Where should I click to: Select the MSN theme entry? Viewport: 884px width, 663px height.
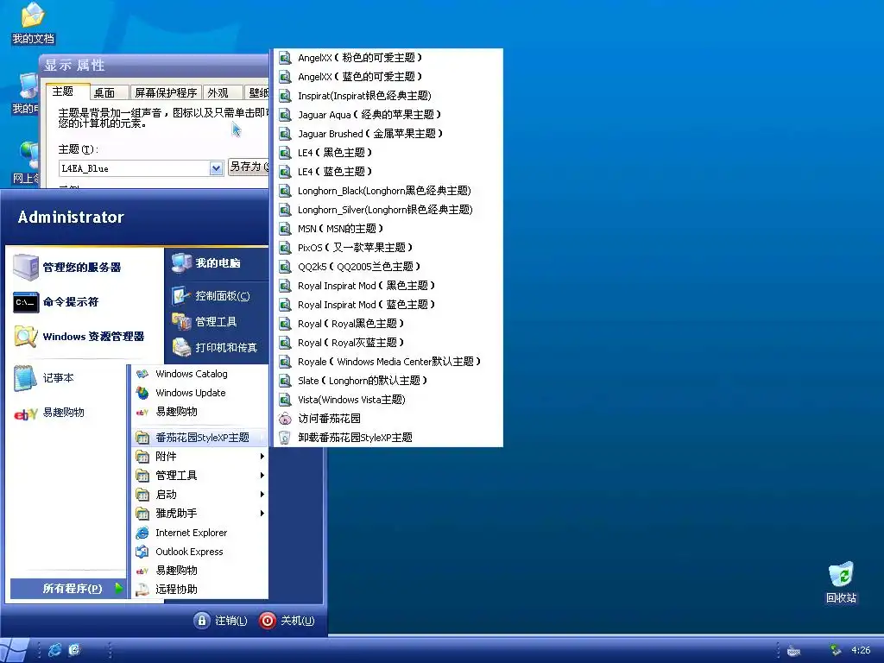pos(388,228)
